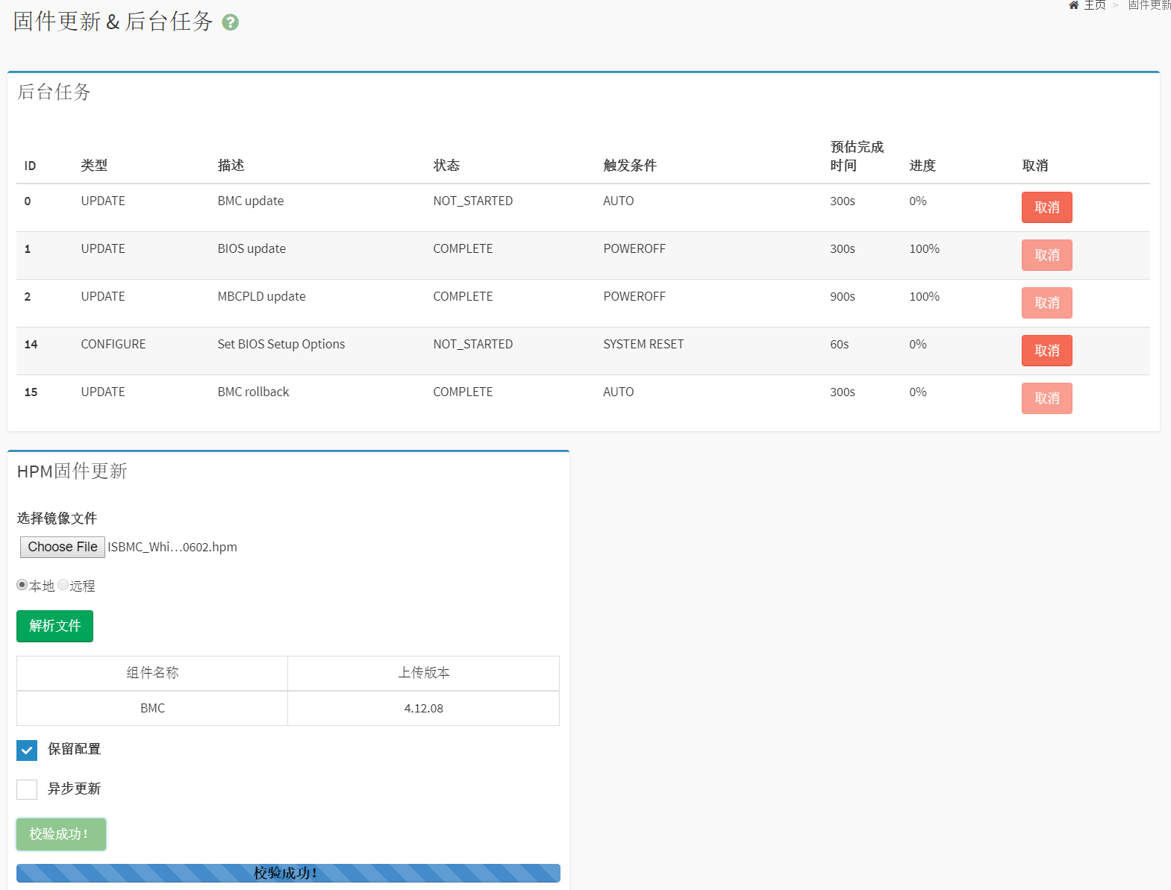Cancel the Set BIOS Setup Options task
This screenshot has width=1171, height=890.
(x=1046, y=351)
